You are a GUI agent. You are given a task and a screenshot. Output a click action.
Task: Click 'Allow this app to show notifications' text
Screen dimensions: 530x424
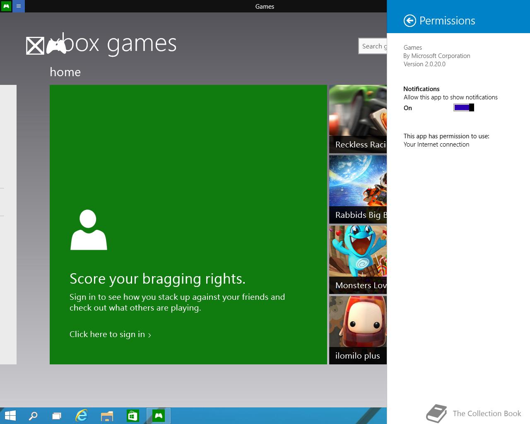point(450,97)
